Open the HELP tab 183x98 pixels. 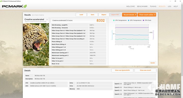pyautogui.click(x=176, y=6)
